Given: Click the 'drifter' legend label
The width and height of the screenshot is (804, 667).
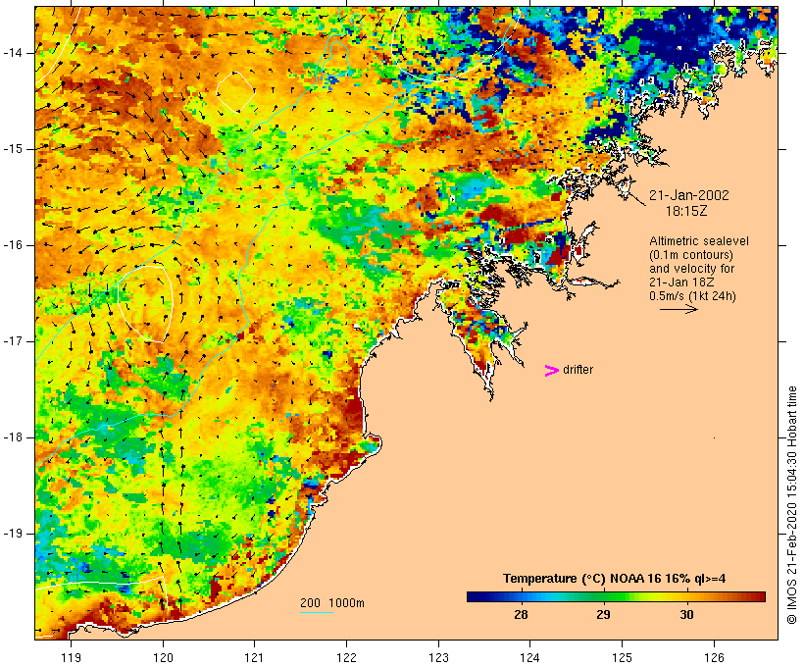Looking at the screenshot, I should tap(578, 370).
